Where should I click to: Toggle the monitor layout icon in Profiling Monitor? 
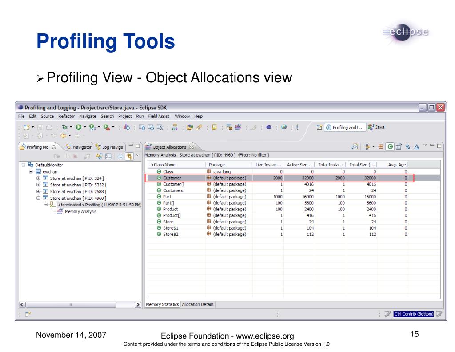[108, 156]
